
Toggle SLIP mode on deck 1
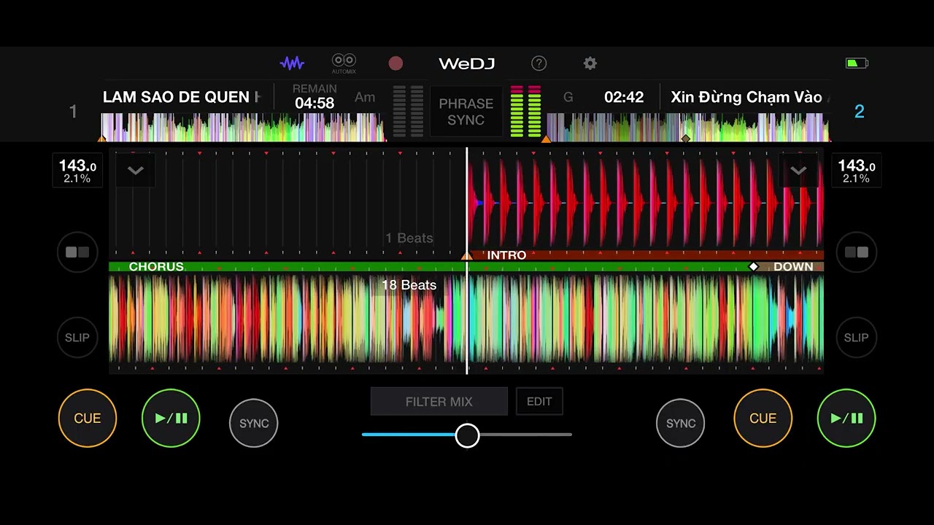pyautogui.click(x=77, y=338)
